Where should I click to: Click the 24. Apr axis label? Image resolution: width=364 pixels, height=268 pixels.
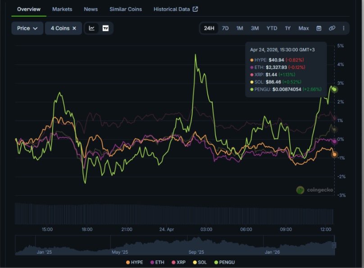pos(166,229)
